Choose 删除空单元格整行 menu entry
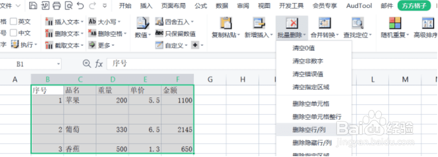438x157 pixels. (314, 116)
